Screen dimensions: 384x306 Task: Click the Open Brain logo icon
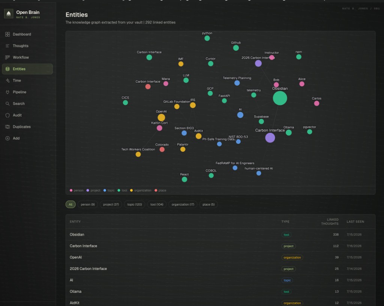pos(9,14)
